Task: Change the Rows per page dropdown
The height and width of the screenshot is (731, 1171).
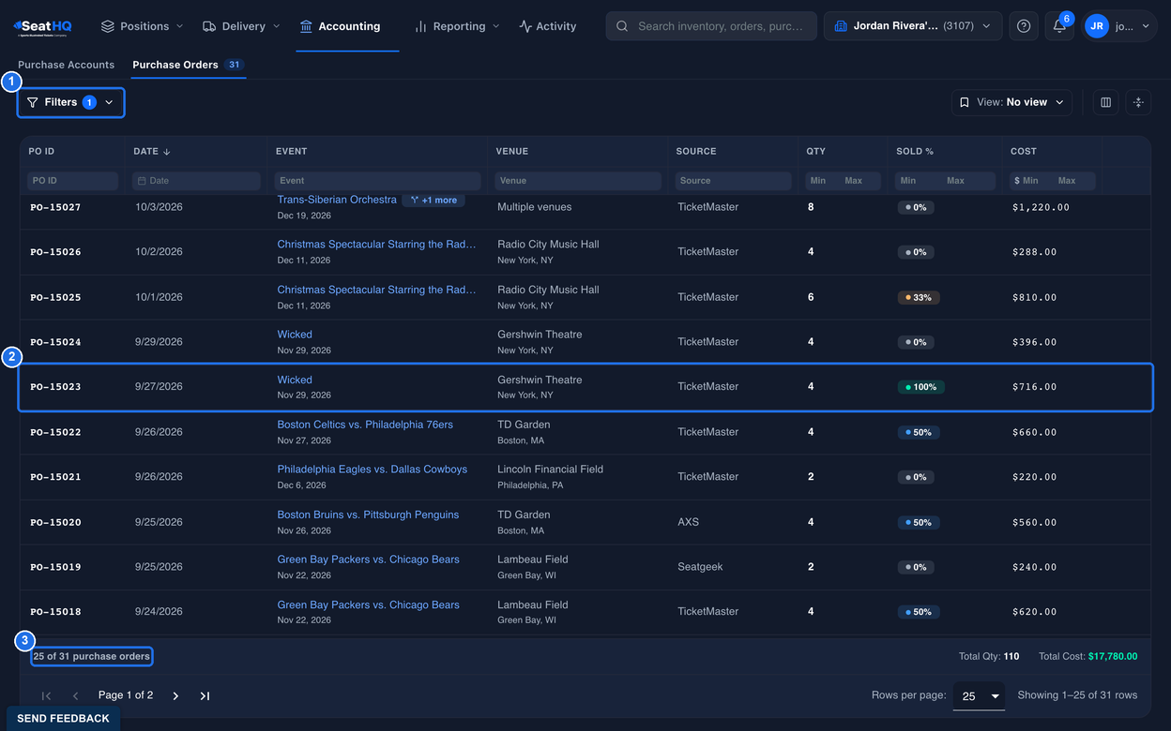Action: [979, 695]
